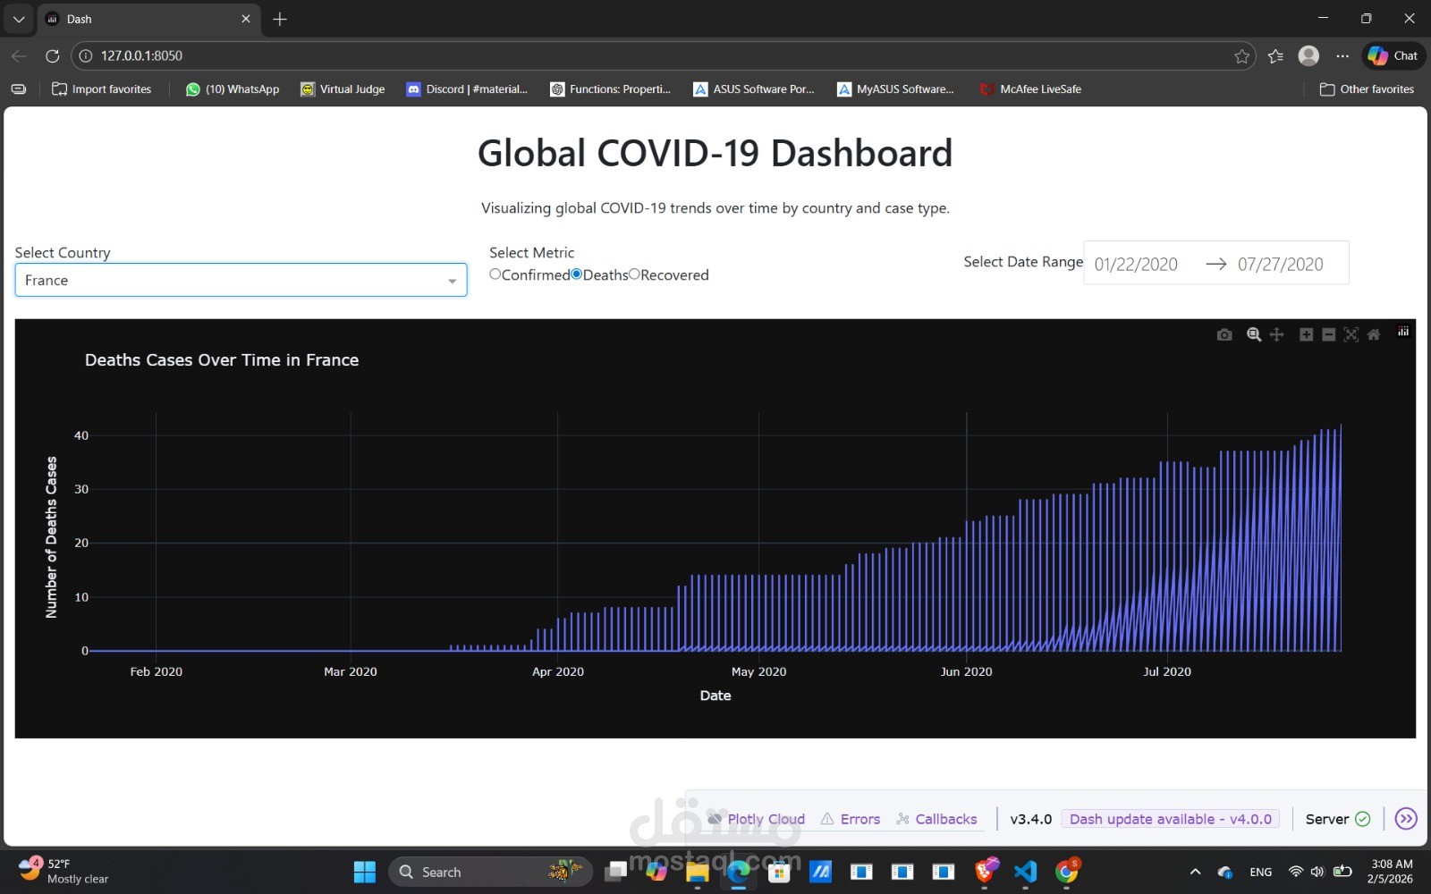Zoom out on the chart using the minus icon
This screenshot has height=894, width=1431.
[1328, 333]
